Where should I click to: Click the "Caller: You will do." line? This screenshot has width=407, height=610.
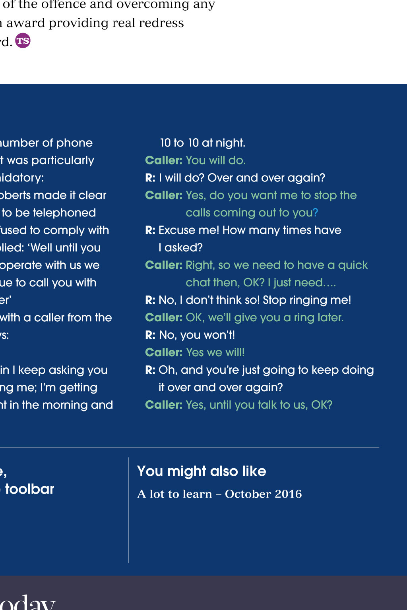point(196,160)
